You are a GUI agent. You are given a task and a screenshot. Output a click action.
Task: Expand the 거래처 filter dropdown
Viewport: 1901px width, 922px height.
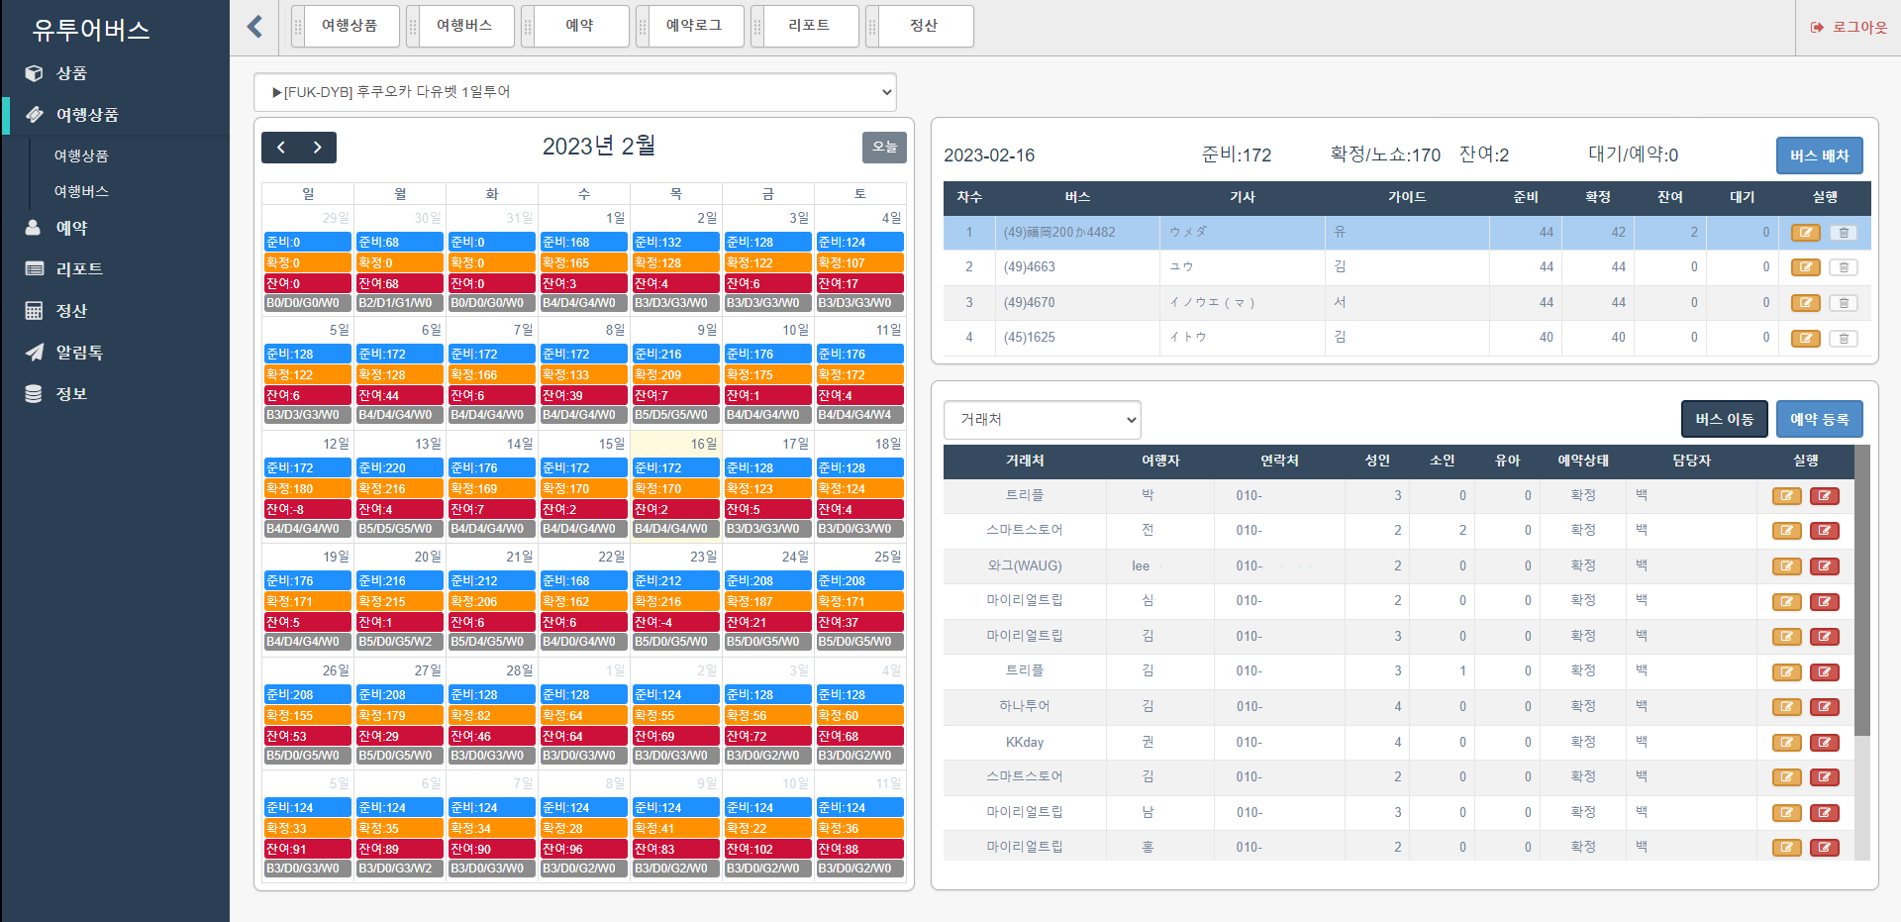point(1042,420)
